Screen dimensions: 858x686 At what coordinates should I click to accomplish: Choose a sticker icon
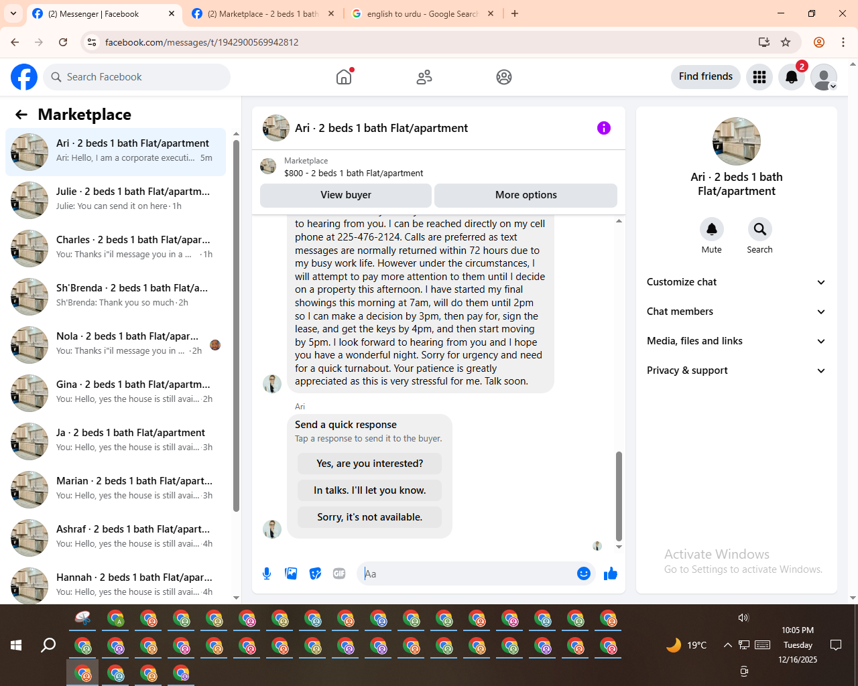point(315,573)
